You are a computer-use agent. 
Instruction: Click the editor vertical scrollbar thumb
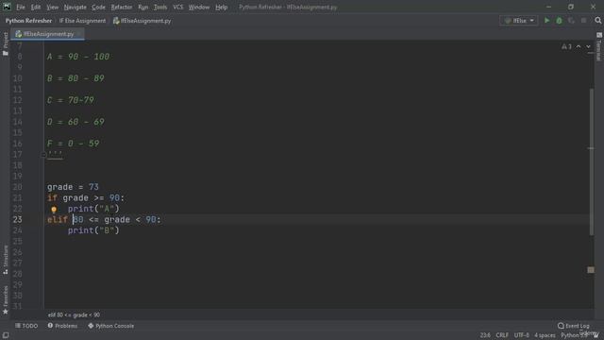click(x=592, y=161)
